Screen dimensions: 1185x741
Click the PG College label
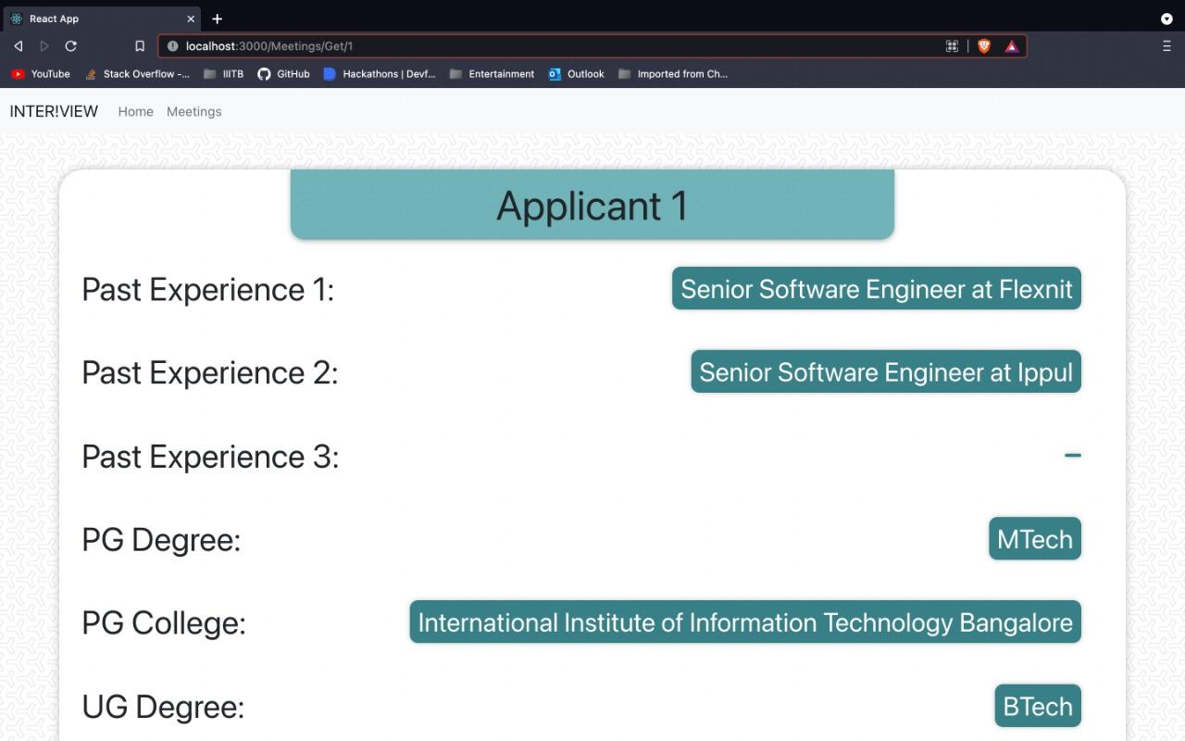pos(164,622)
